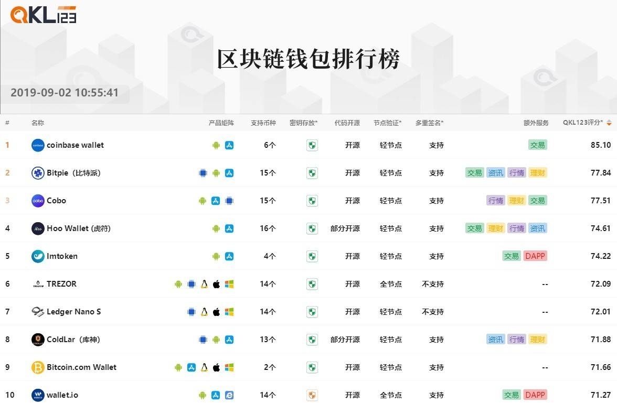Viewport: 617px width, 404px height.
Task: Click the 16个 supported coins cell
Action: (x=268, y=228)
